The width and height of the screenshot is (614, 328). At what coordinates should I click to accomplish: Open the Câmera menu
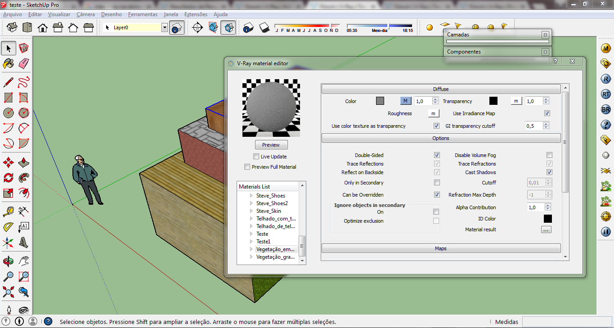pos(85,14)
